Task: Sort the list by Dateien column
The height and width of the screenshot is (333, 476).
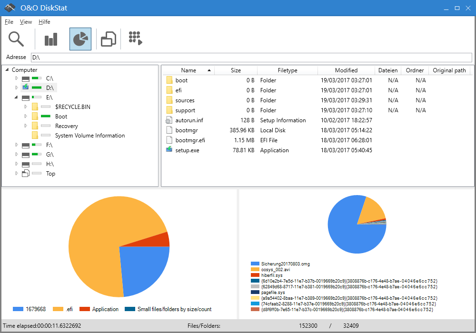Action: 388,70
